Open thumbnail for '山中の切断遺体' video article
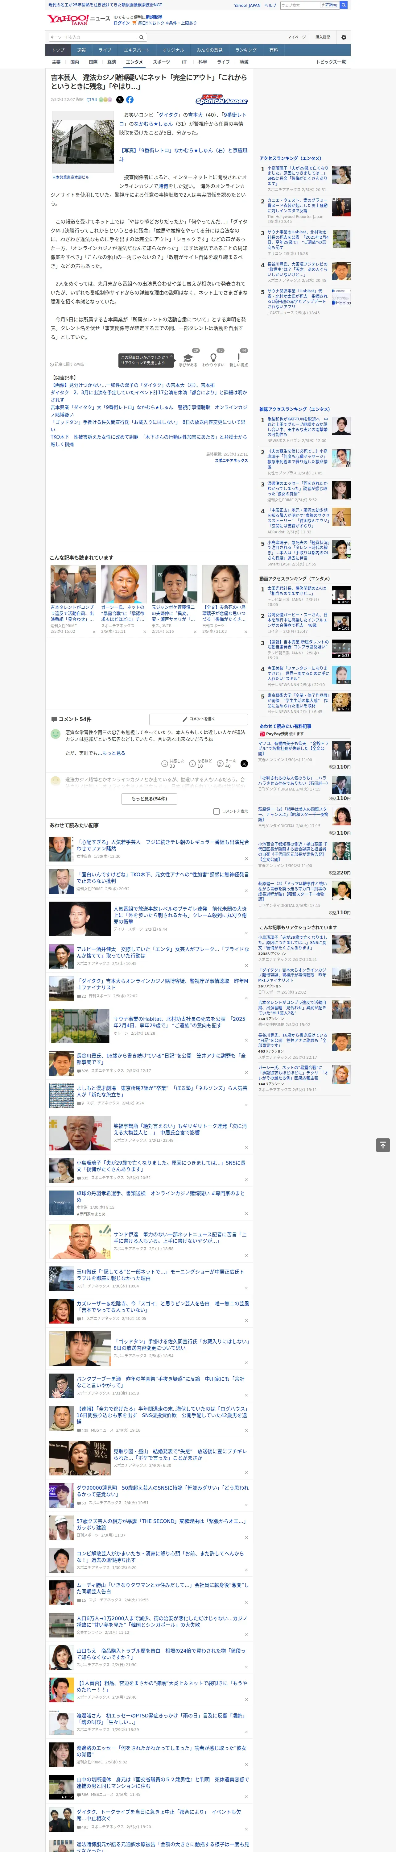 point(61,1787)
